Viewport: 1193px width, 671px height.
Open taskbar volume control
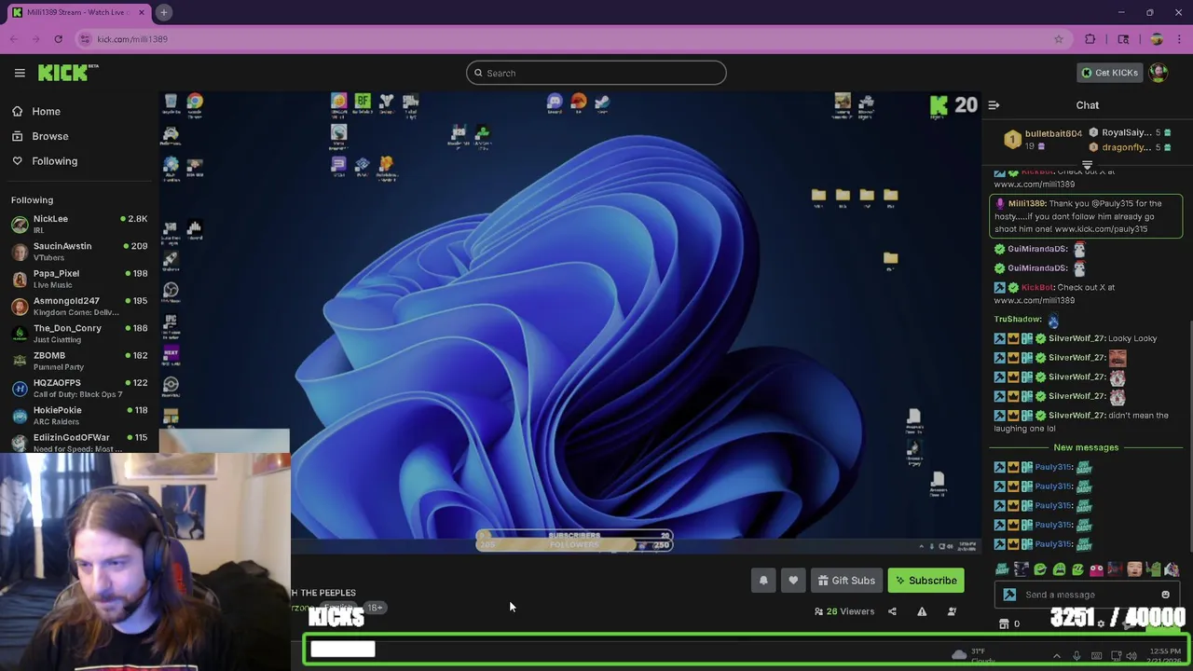pyautogui.click(x=1131, y=656)
